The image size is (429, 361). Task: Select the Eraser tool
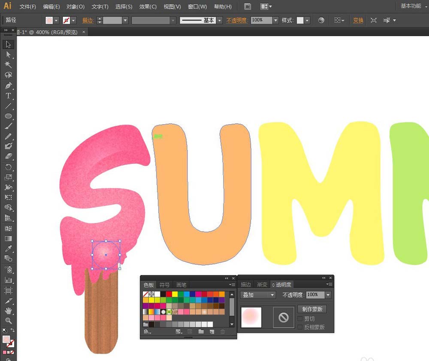tap(8, 156)
